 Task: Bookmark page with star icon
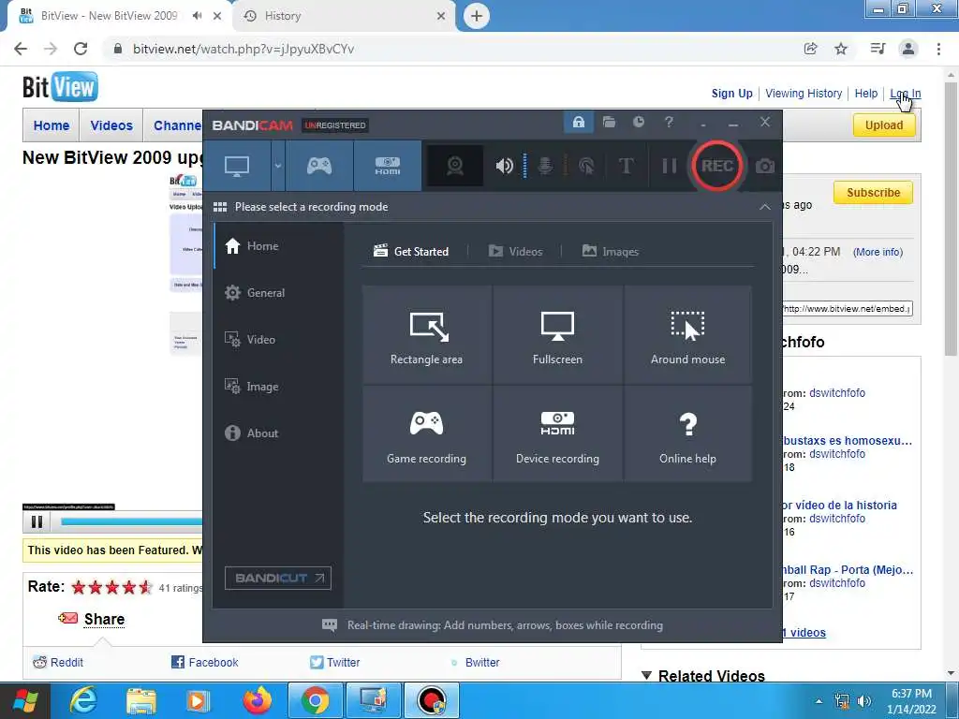(x=841, y=49)
